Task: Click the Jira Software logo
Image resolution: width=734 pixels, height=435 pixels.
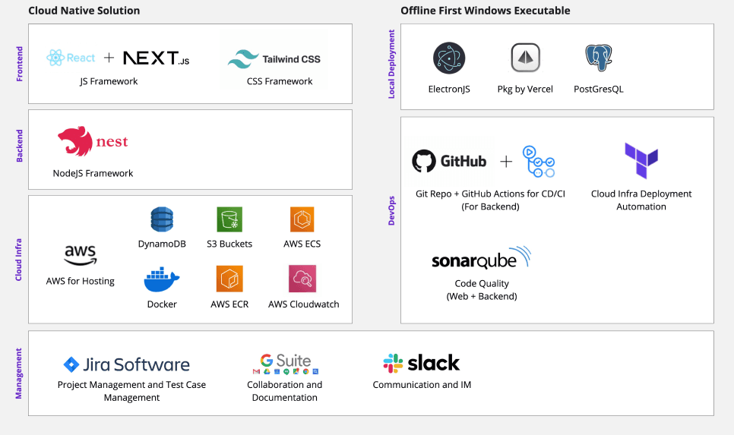Action: 127,364
